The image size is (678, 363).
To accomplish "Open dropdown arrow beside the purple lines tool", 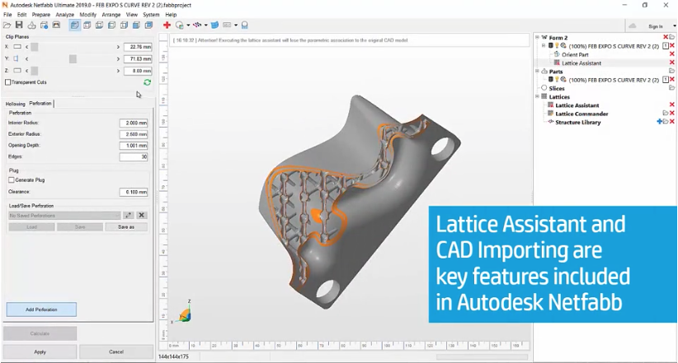I will point(206,26).
